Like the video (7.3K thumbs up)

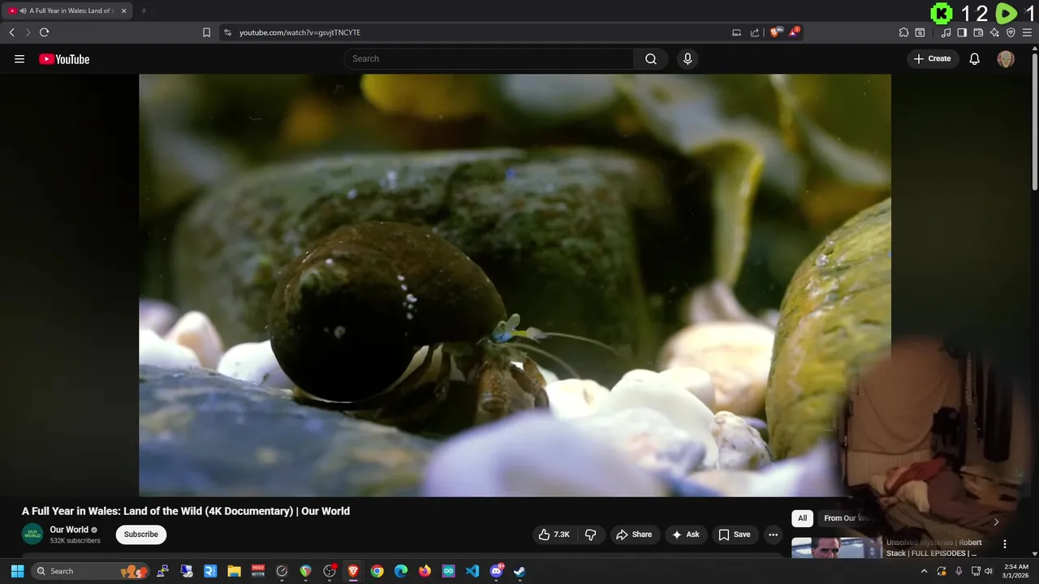coord(554,535)
